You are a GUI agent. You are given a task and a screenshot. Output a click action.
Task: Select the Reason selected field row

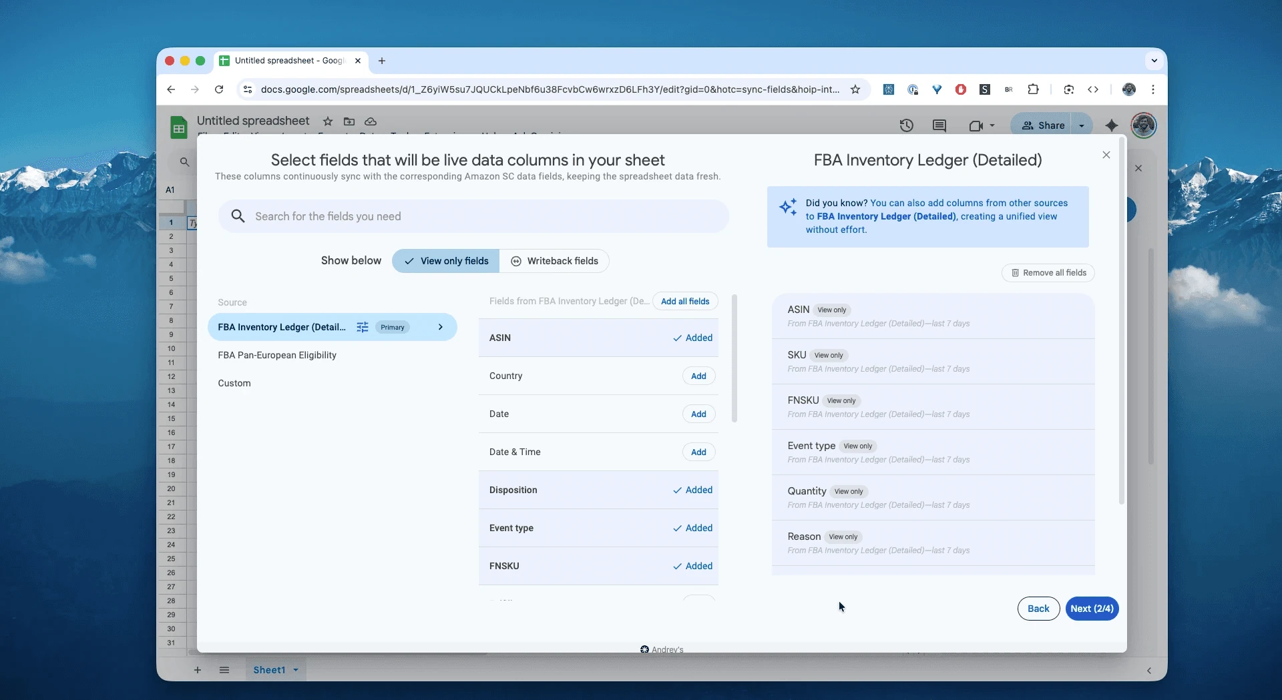933,543
